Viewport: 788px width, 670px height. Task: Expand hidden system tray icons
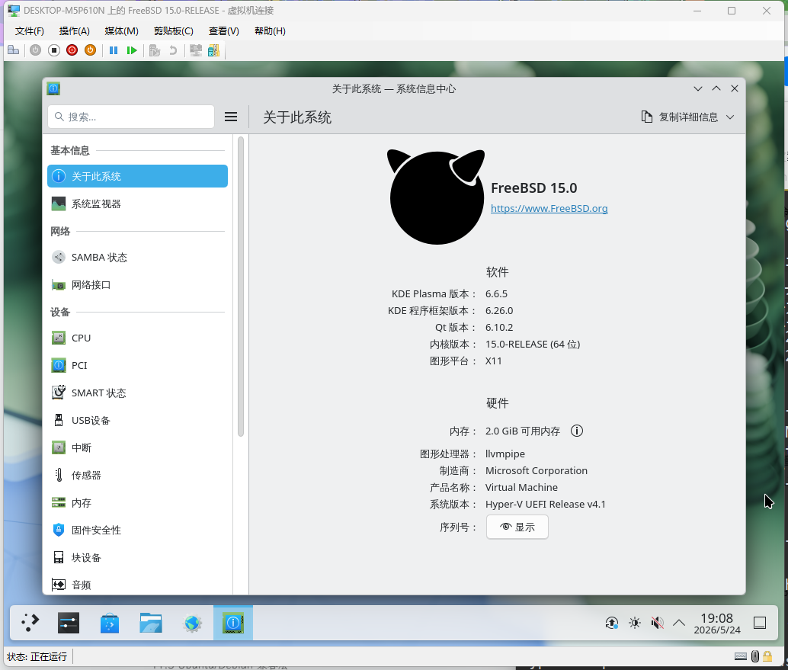(679, 624)
